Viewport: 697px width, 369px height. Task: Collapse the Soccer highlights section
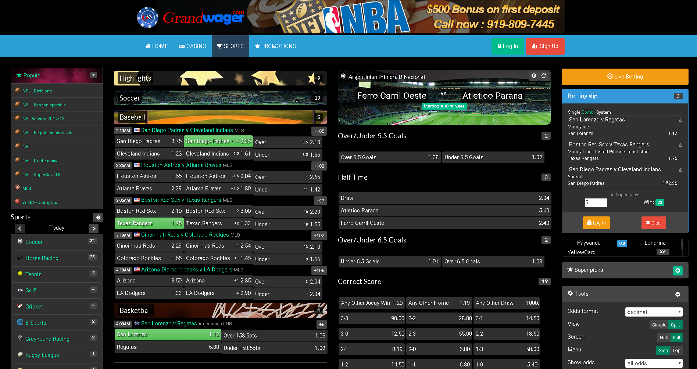[x=220, y=98]
